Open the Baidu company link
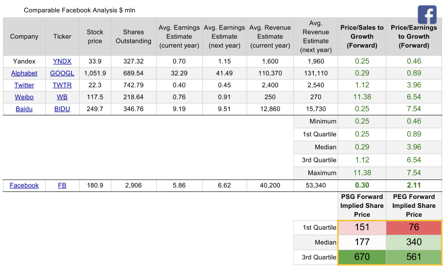 [x=24, y=109]
